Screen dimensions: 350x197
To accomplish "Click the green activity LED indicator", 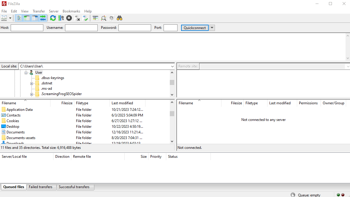I will (338, 195).
